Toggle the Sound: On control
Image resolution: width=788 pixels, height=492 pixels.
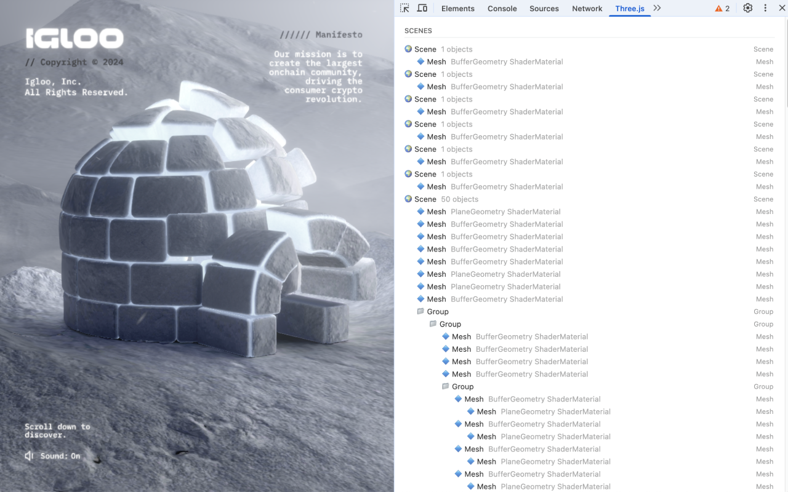(x=52, y=456)
